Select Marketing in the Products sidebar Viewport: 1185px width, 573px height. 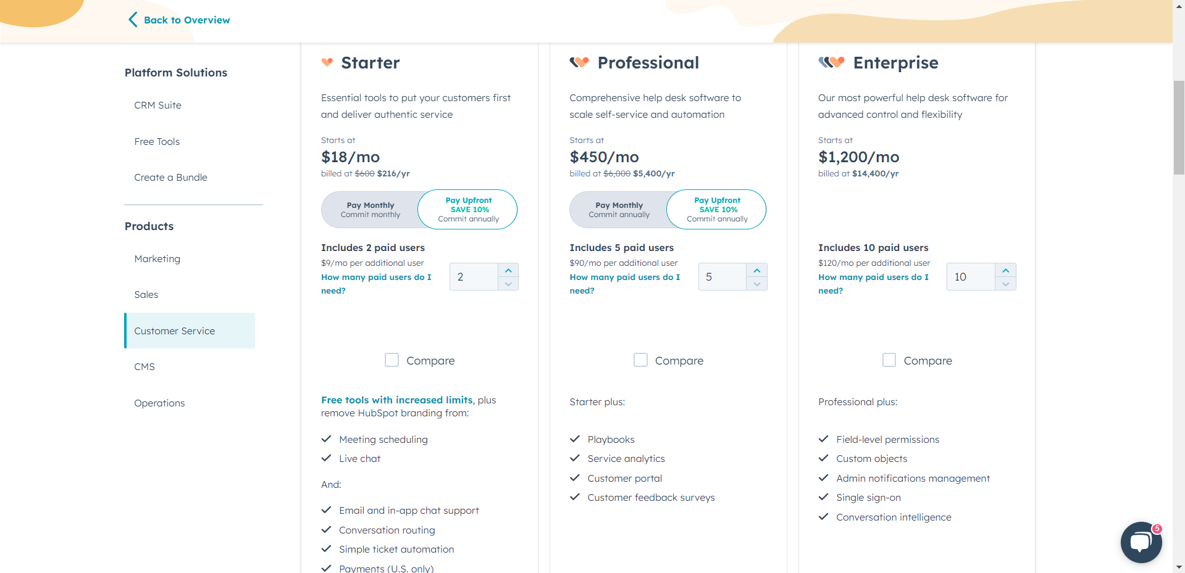[157, 258]
